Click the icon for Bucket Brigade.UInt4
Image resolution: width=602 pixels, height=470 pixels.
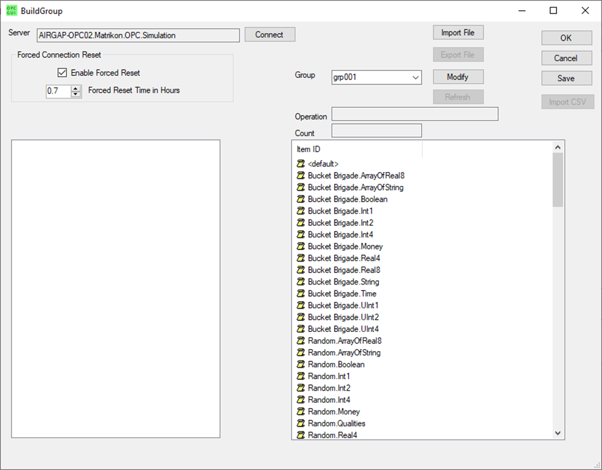(300, 329)
